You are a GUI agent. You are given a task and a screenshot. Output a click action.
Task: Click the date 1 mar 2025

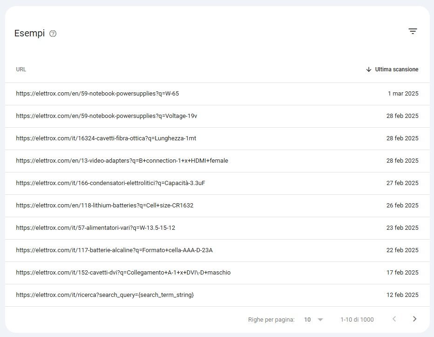(x=403, y=94)
